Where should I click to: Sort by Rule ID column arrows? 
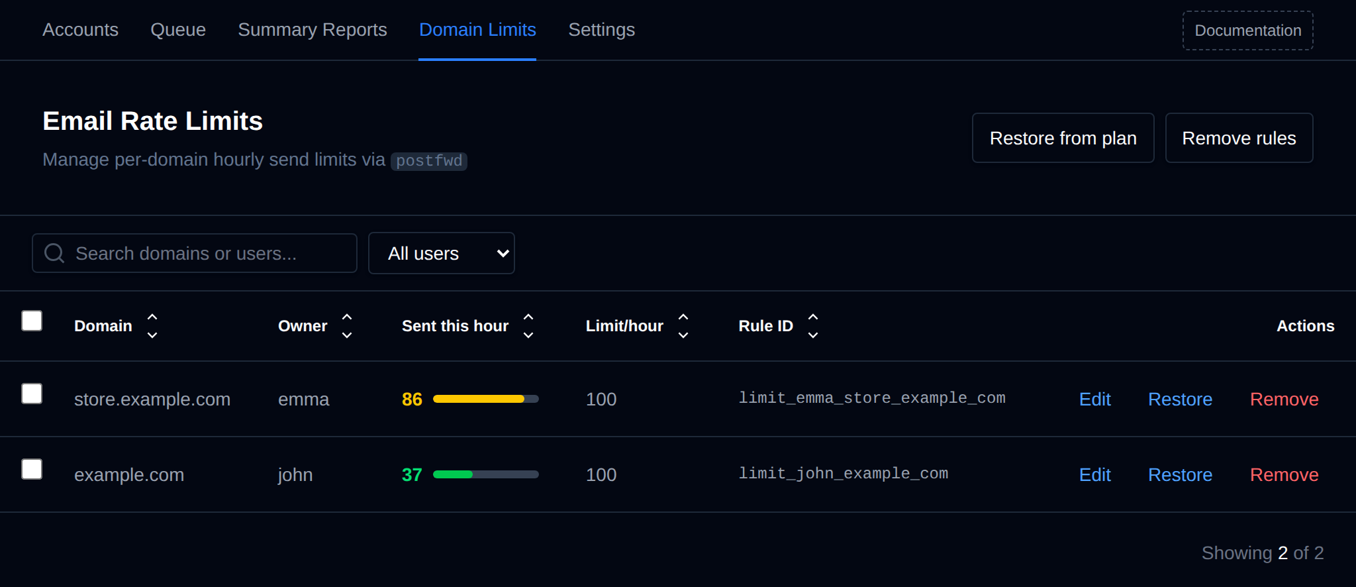[813, 326]
